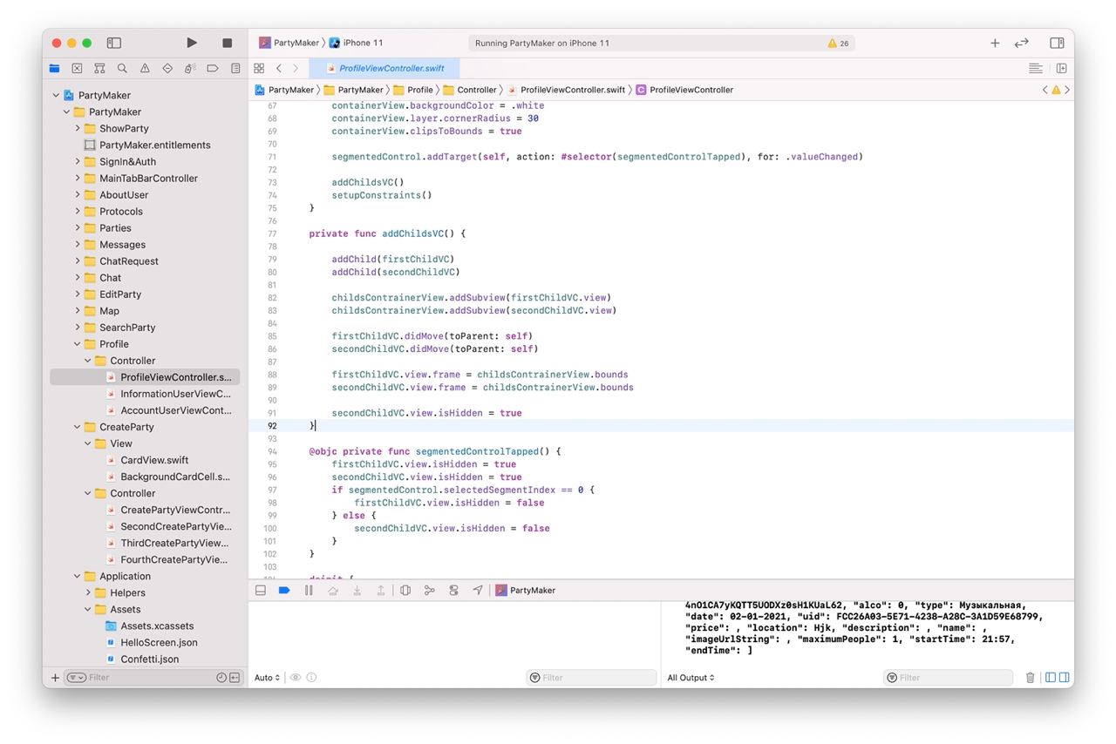Viewport: 1116px width, 744px height.
Task: Stop the running app with the stop button
Action: pos(228,43)
